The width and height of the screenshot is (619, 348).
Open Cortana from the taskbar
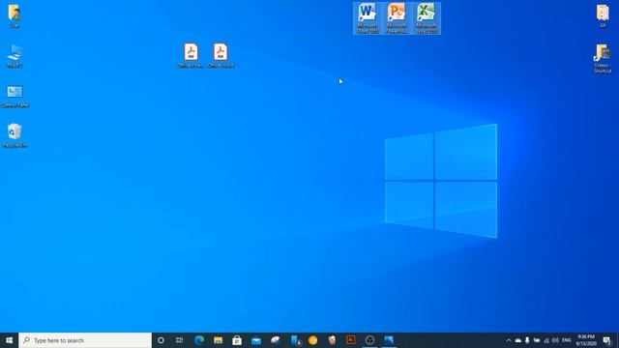pos(161,340)
